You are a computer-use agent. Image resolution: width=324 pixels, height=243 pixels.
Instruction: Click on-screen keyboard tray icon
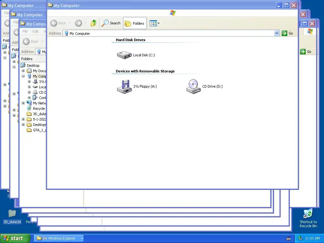289,239
